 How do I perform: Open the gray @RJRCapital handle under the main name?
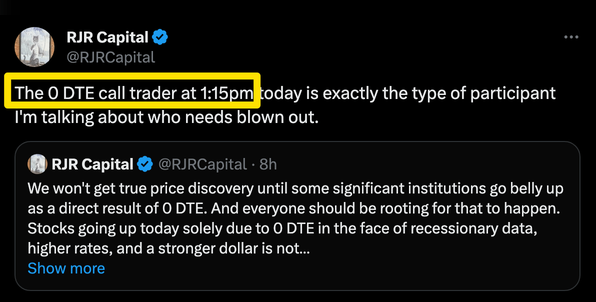(111, 57)
